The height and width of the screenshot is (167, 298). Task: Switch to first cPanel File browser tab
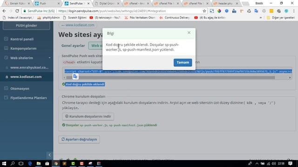(x=166, y=3)
